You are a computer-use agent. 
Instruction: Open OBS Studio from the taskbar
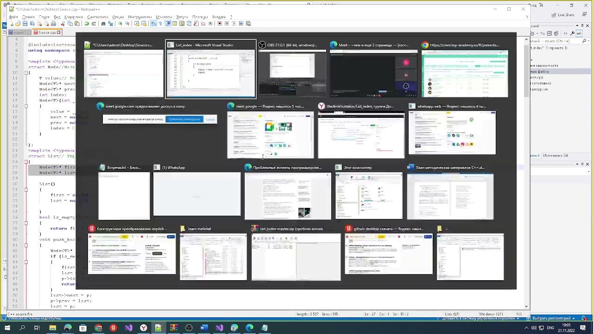pyautogui.click(x=189, y=328)
